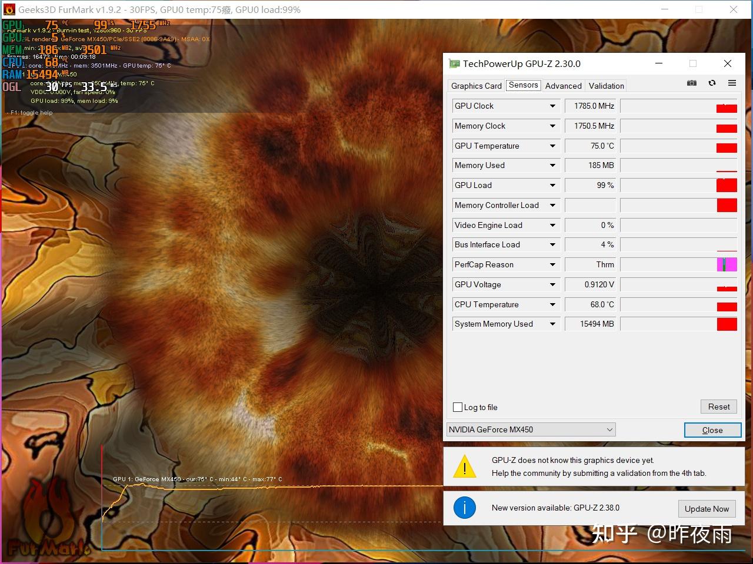Click the blue info icon for new version
This screenshot has height=564, width=753.
(x=465, y=508)
